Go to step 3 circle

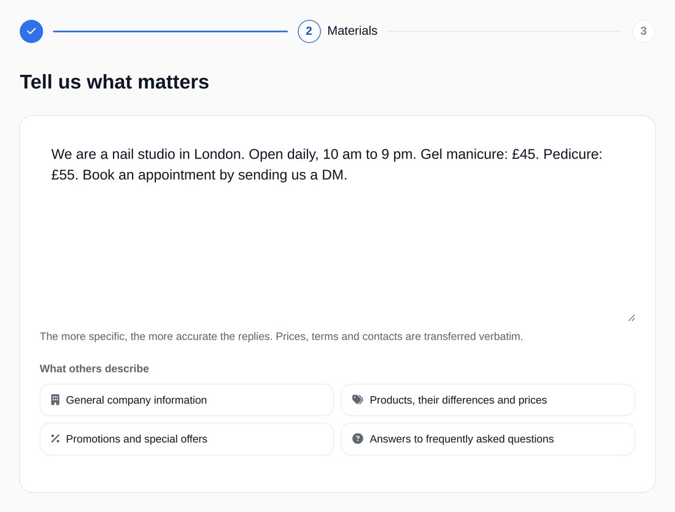[643, 31]
